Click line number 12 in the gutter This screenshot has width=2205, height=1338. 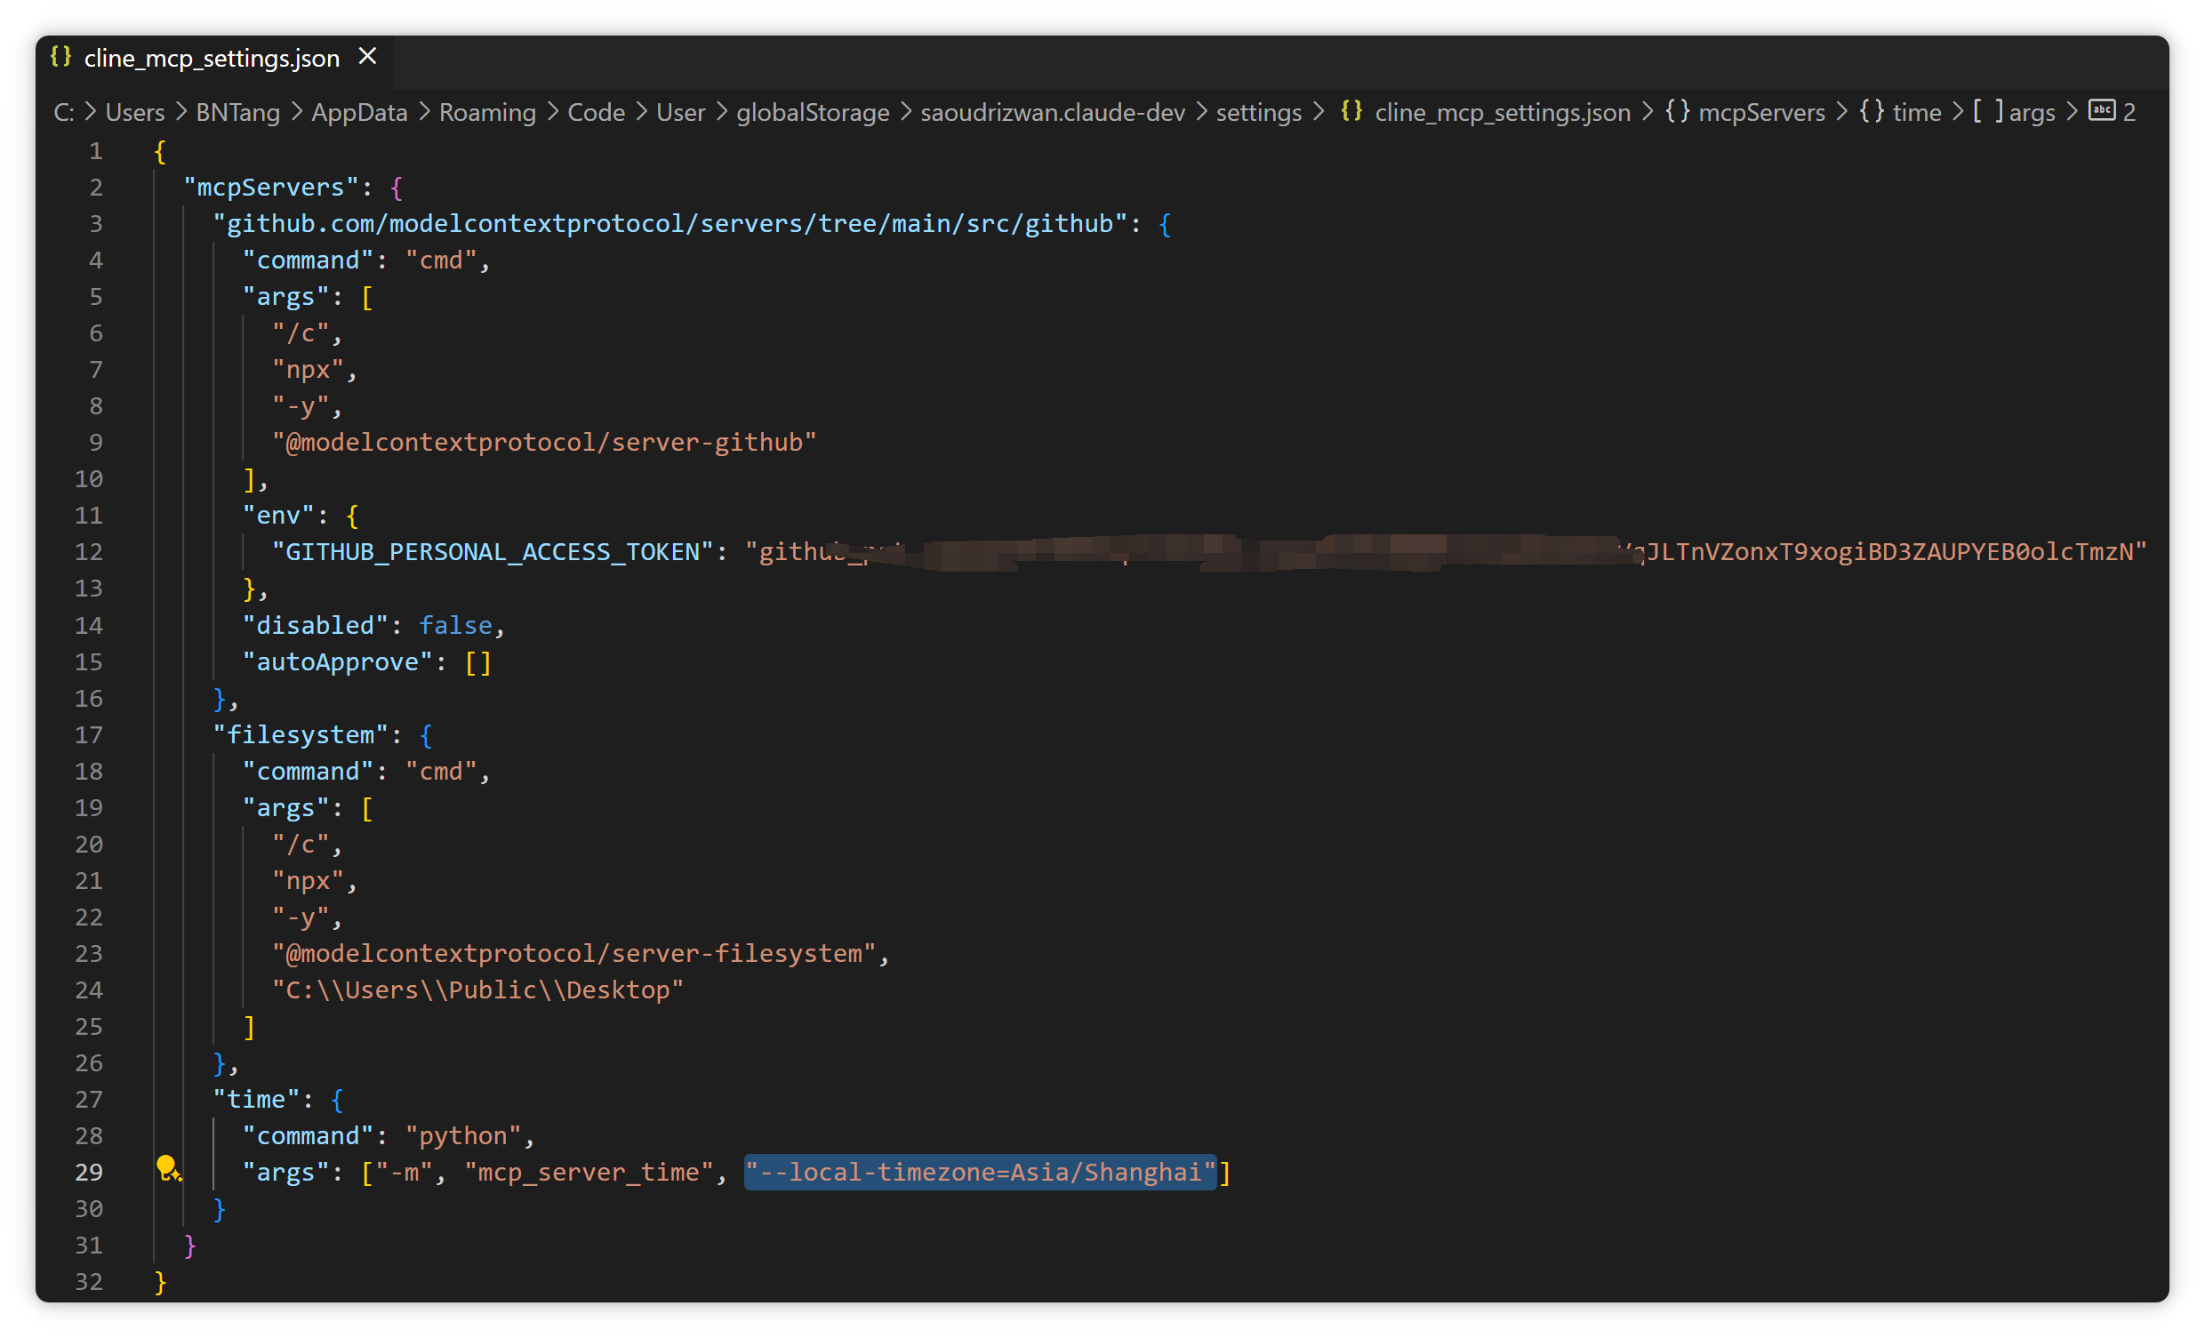click(89, 552)
